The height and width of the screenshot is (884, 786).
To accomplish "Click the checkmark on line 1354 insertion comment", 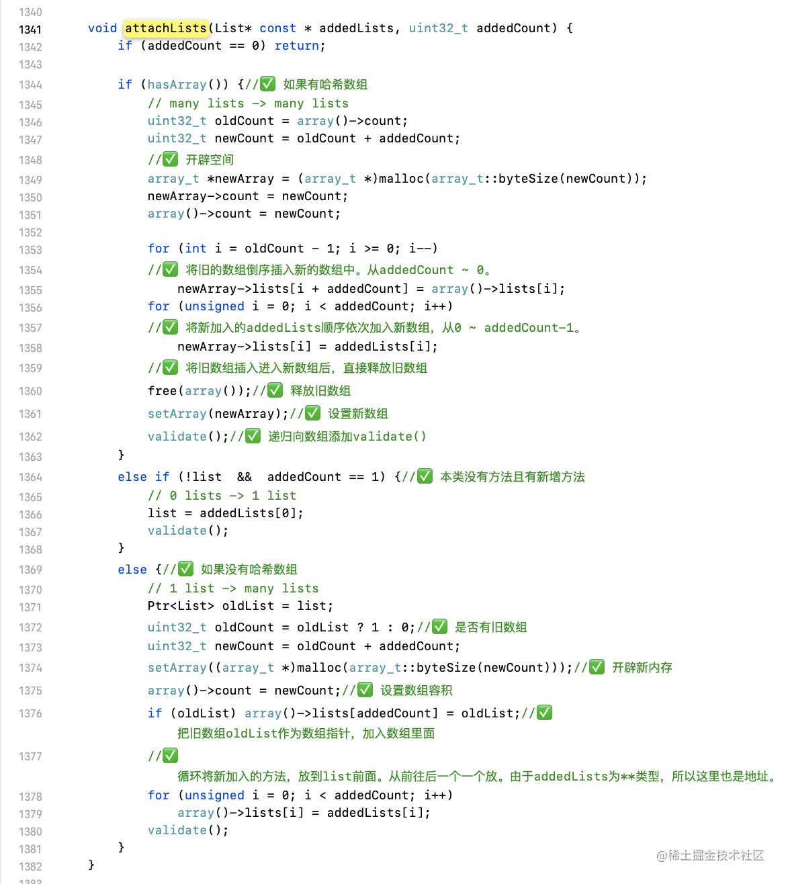I will [x=168, y=269].
